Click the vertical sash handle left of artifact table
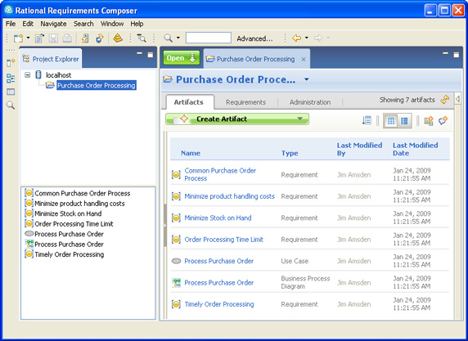Image resolution: width=468 pixels, height=341 pixels. [x=165, y=225]
